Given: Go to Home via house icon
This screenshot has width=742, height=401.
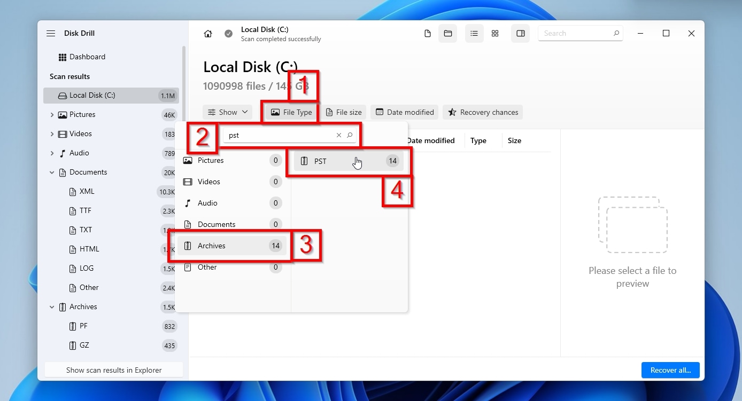Looking at the screenshot, I should point(208,34).
